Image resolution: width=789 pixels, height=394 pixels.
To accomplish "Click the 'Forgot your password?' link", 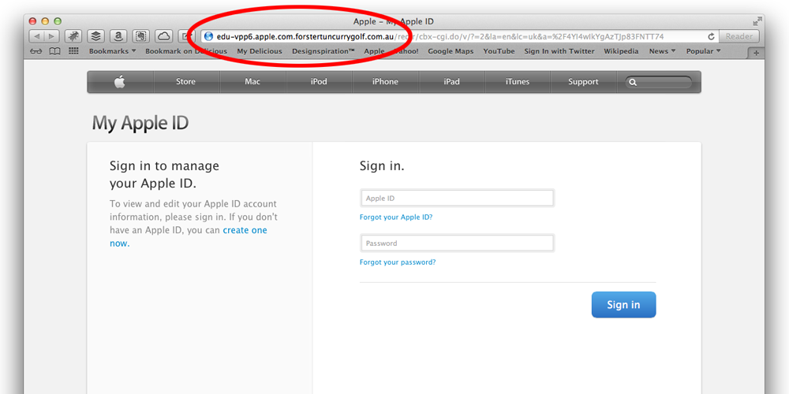I will (398, 262).
